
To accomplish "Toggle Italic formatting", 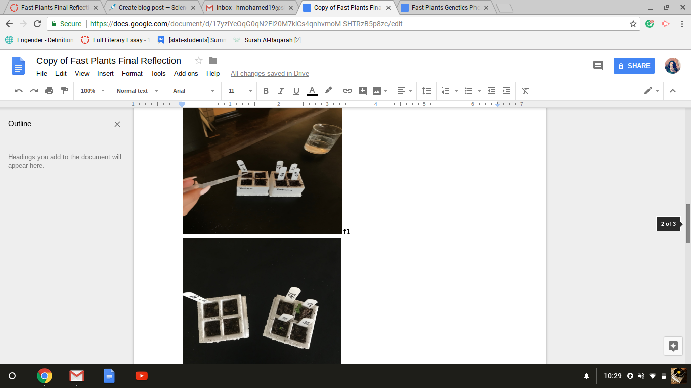I will coord(281,91).
